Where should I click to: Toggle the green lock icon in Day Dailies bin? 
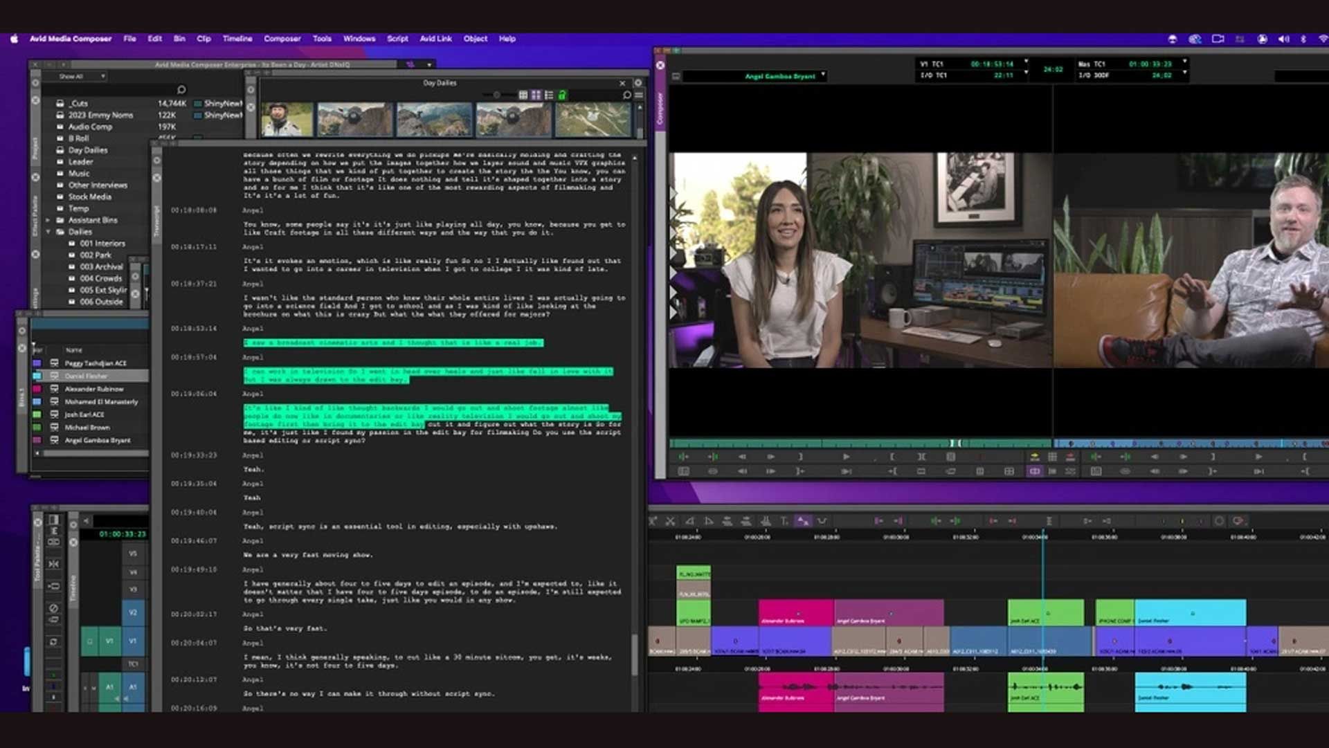(561, 95)
